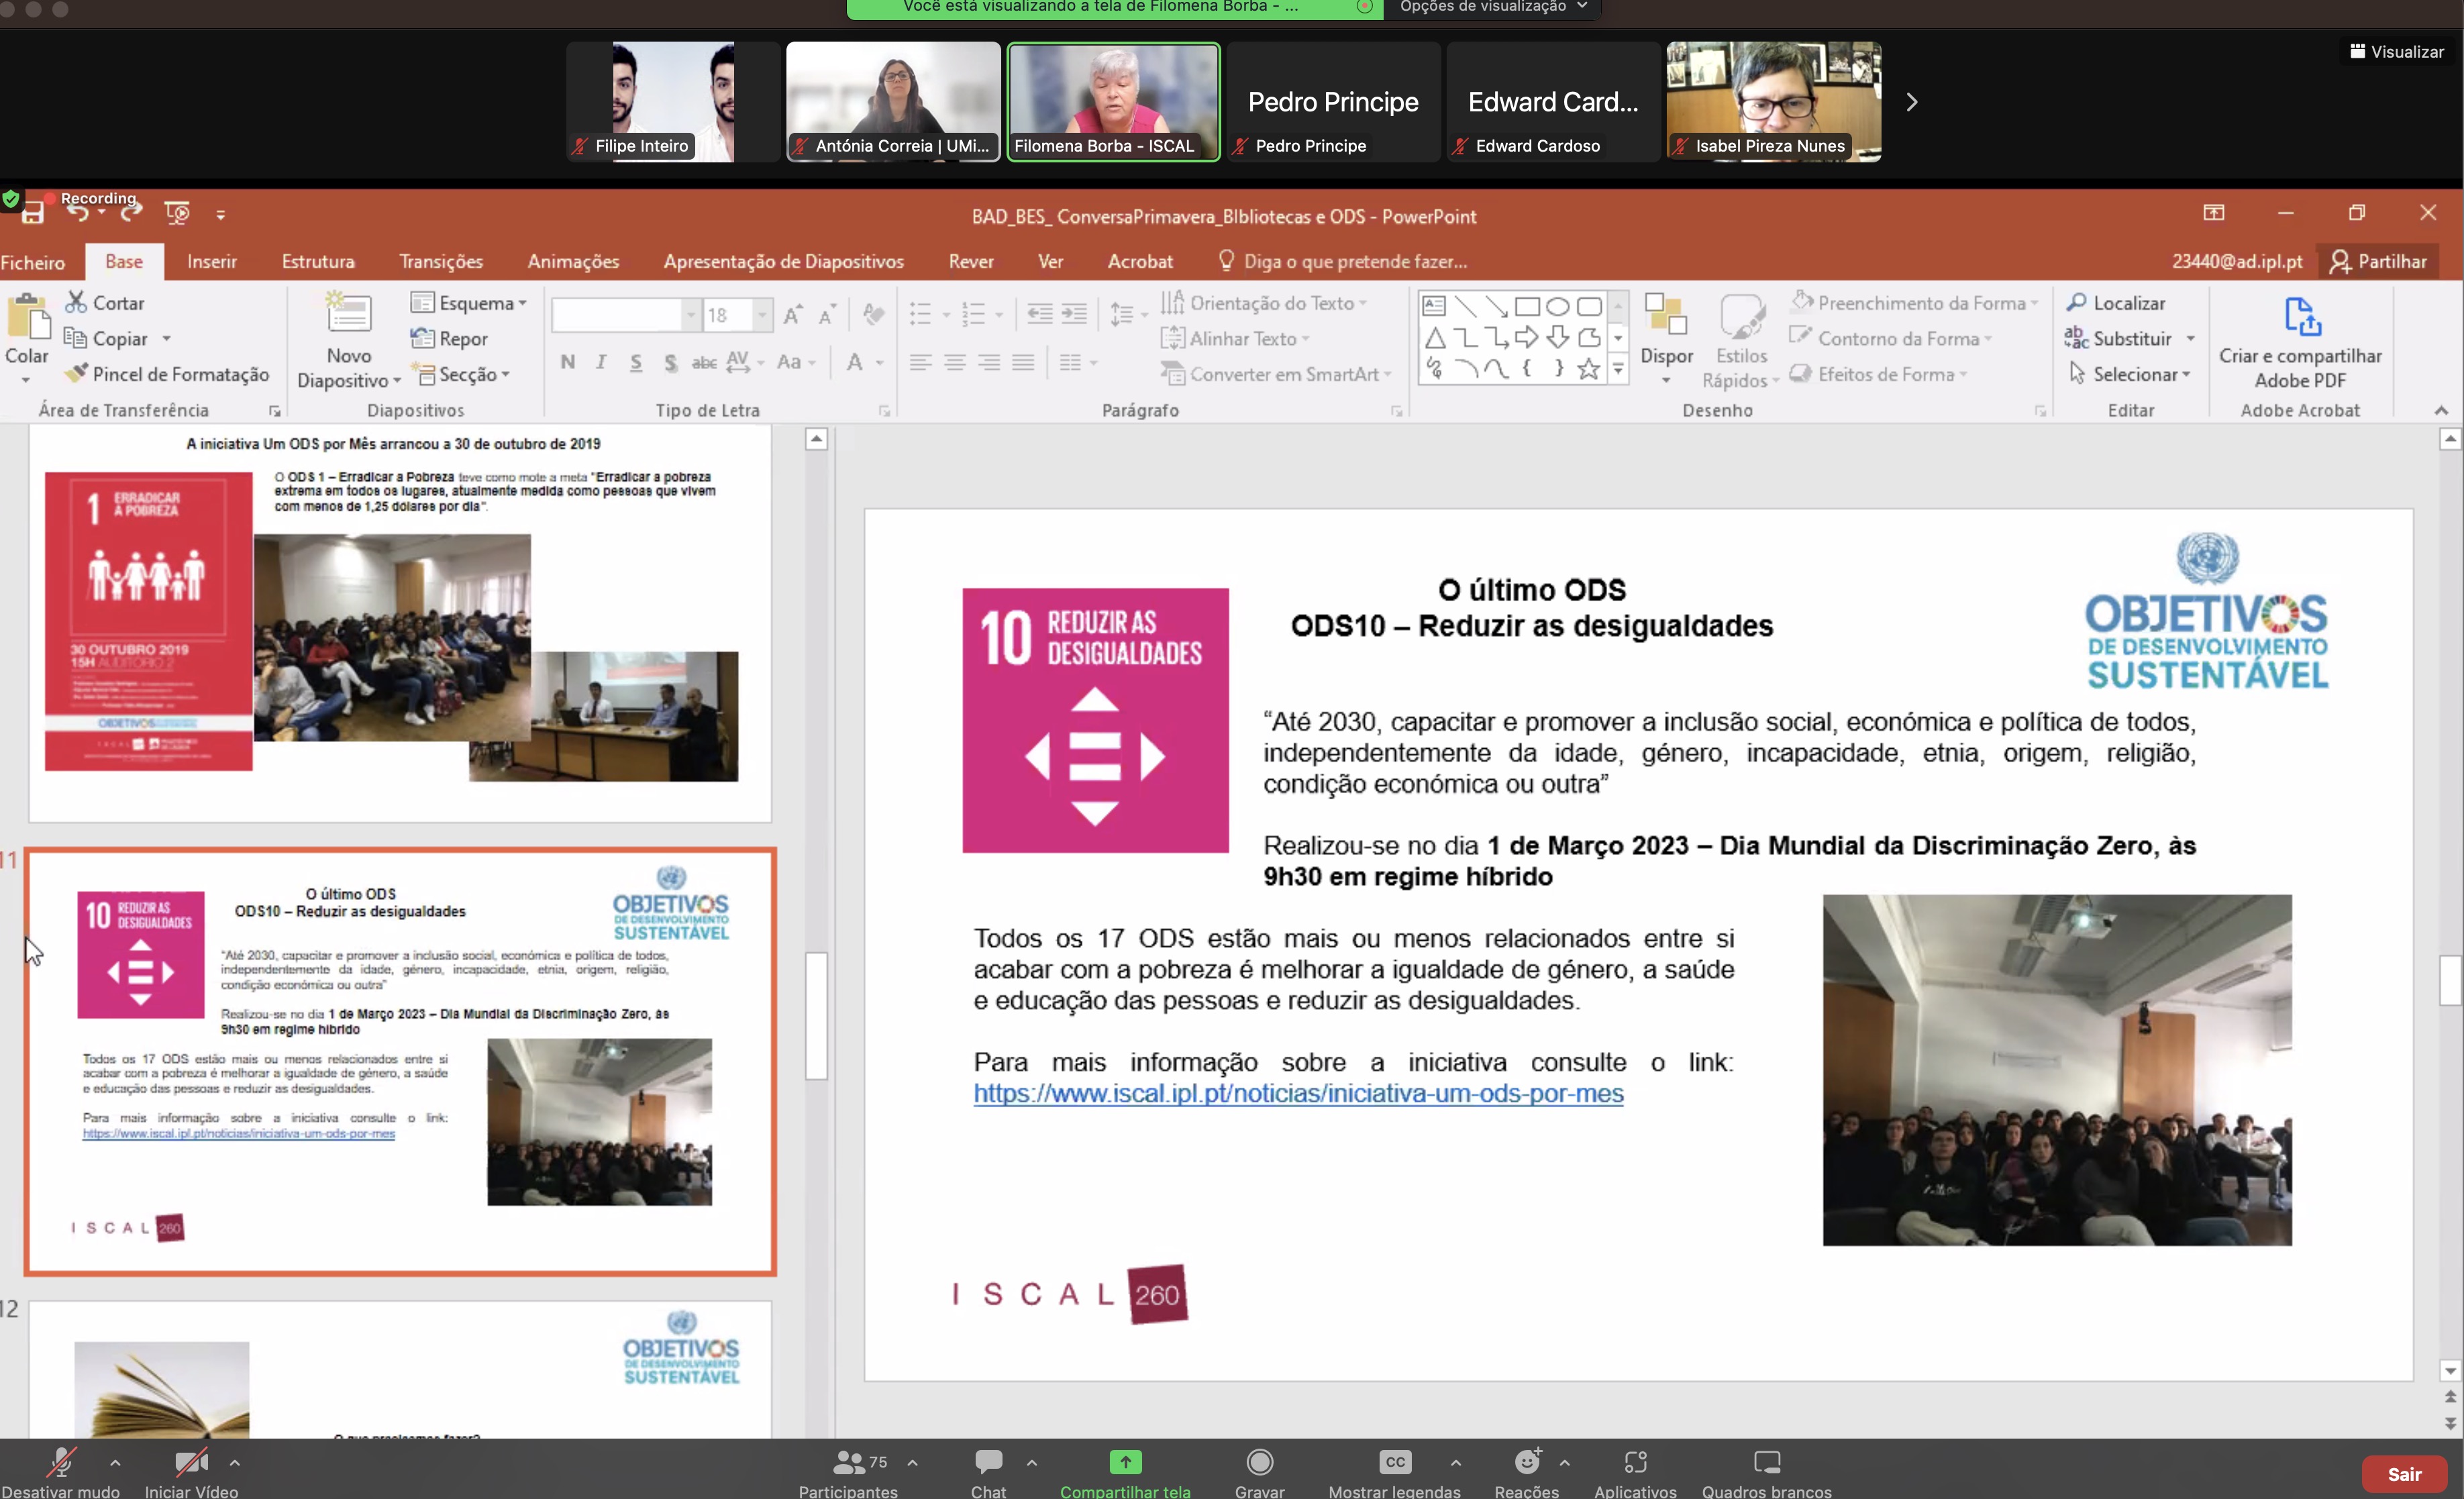Clear all formatting eraser icon

(874, 315)
